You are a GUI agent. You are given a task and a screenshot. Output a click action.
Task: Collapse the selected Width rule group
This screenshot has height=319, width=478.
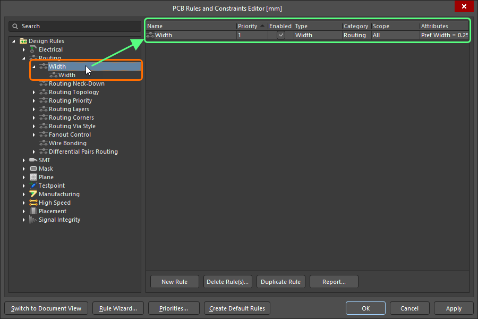(x=34, y=66)
